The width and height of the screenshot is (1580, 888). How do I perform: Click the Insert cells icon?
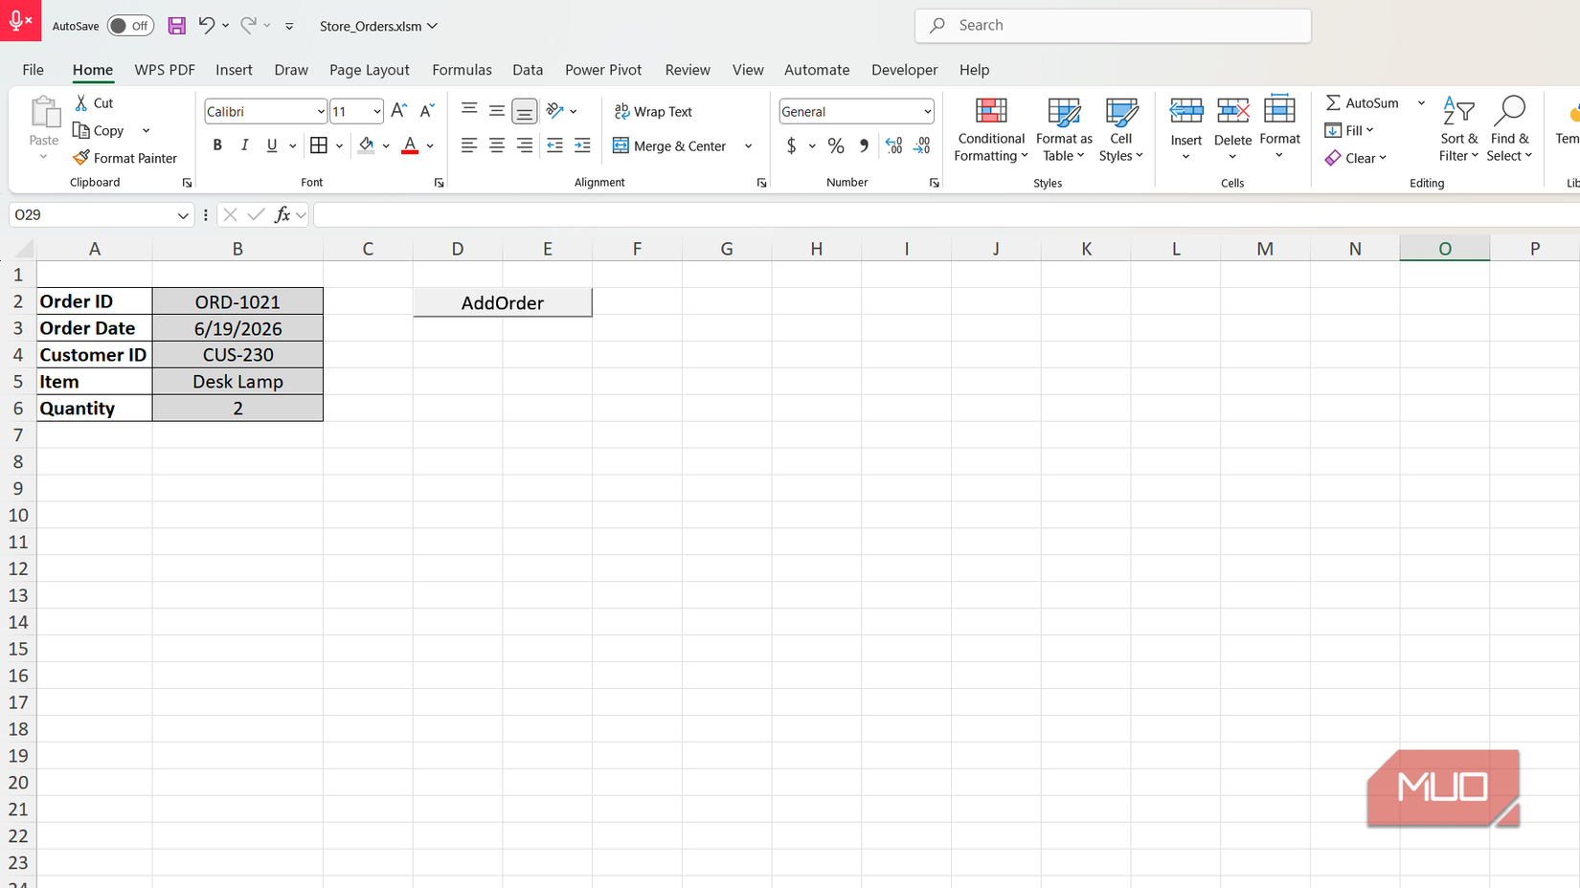click(x=1186, y=111)
